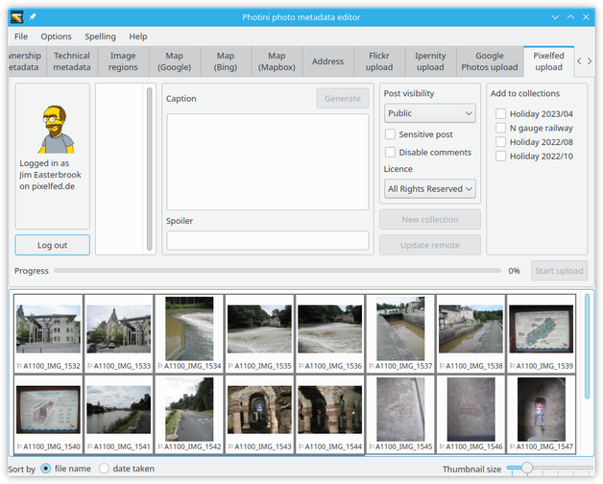The height and width of the screenshot is (484, 603).
Task: Toggle the pin window icon
Action: [33, 17]
